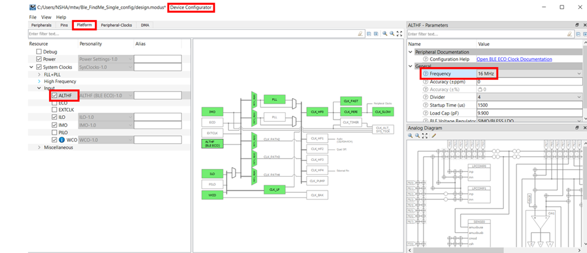Clear the resource filter with the eraser icon
Screen dimensions: 587x253
click(360, 34)
